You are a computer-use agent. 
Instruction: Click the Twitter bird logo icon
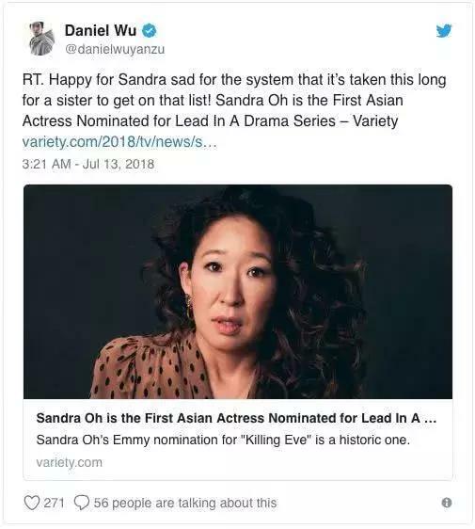pyautogui.click(x=444, y=31)
